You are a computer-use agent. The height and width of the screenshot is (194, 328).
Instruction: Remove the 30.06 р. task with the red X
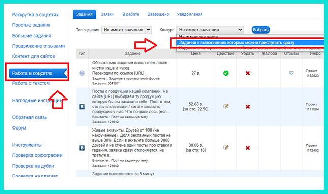coord(248,148)
